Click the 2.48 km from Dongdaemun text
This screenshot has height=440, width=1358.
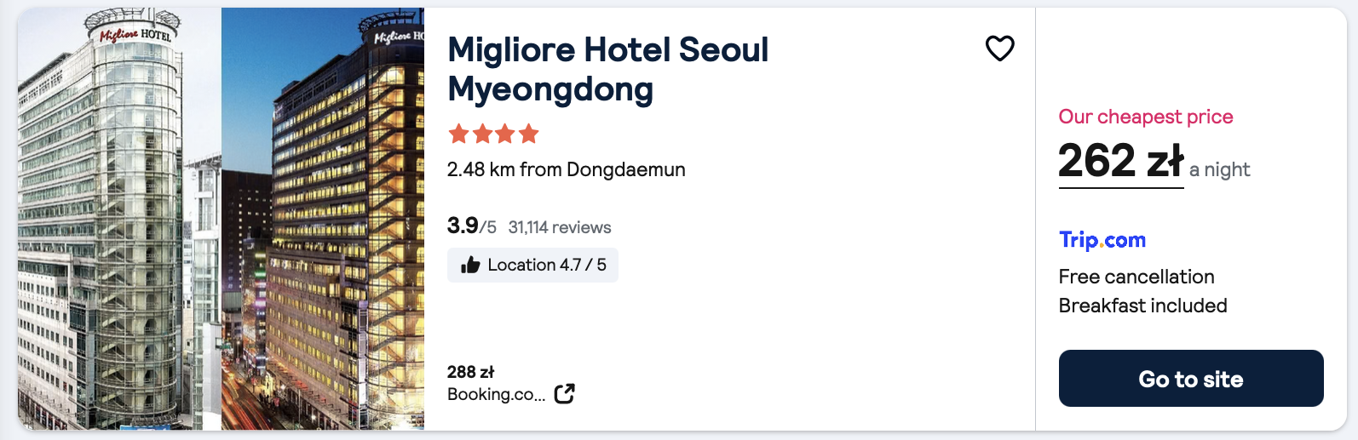(x=566, y=169)
